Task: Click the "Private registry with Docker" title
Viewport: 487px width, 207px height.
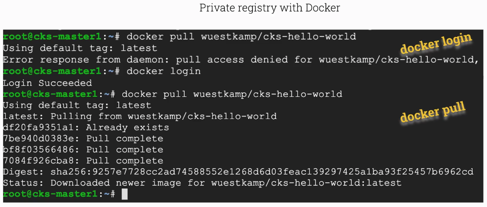Action: [x=269, y=8]
